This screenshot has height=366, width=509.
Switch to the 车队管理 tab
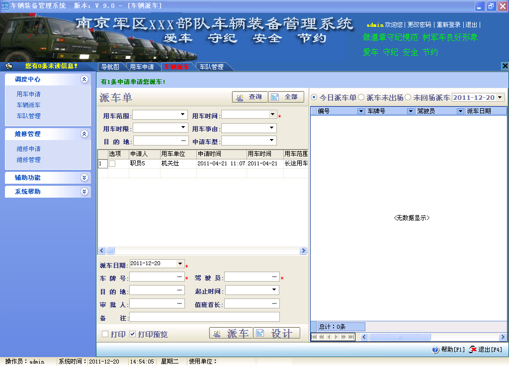[211, 67]
